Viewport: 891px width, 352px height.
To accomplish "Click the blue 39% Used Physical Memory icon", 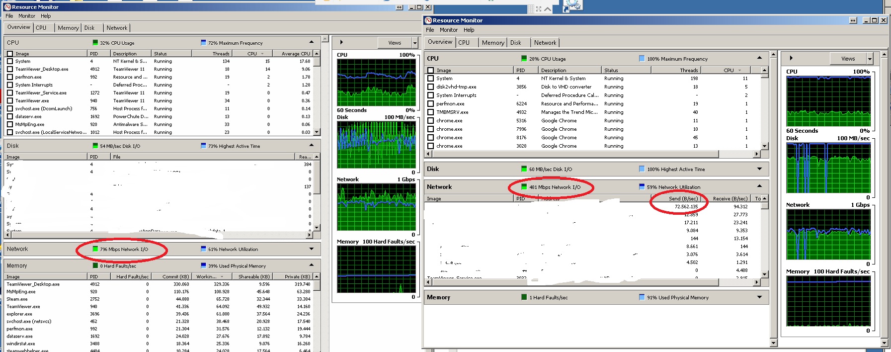I will [203, 265].
